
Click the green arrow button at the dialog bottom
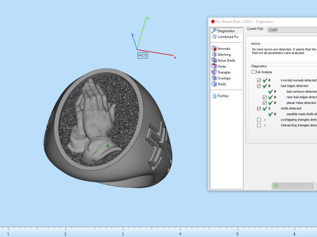click(293, 186)
